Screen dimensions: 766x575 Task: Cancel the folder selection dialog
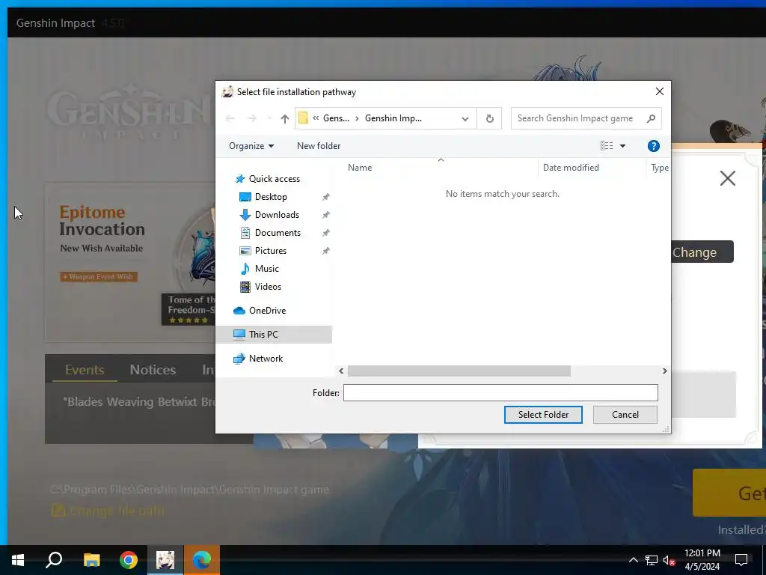pyautogui.click(x=625, y=415)
